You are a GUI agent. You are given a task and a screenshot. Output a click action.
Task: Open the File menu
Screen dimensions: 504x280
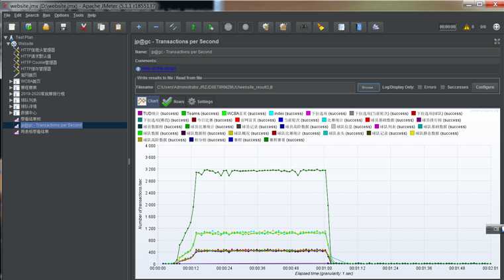click(x=7, y=15)
